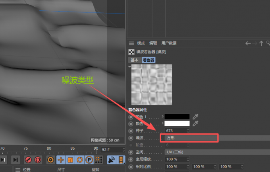Toggle scale keyframe recording icon
The width and height of the screenshot is (270, 172).
pyautogui.click(x=70, y=160)
